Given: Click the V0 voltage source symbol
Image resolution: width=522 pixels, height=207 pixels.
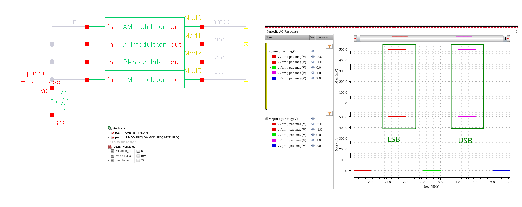Looking at the screenshot, I should [52, 102].
